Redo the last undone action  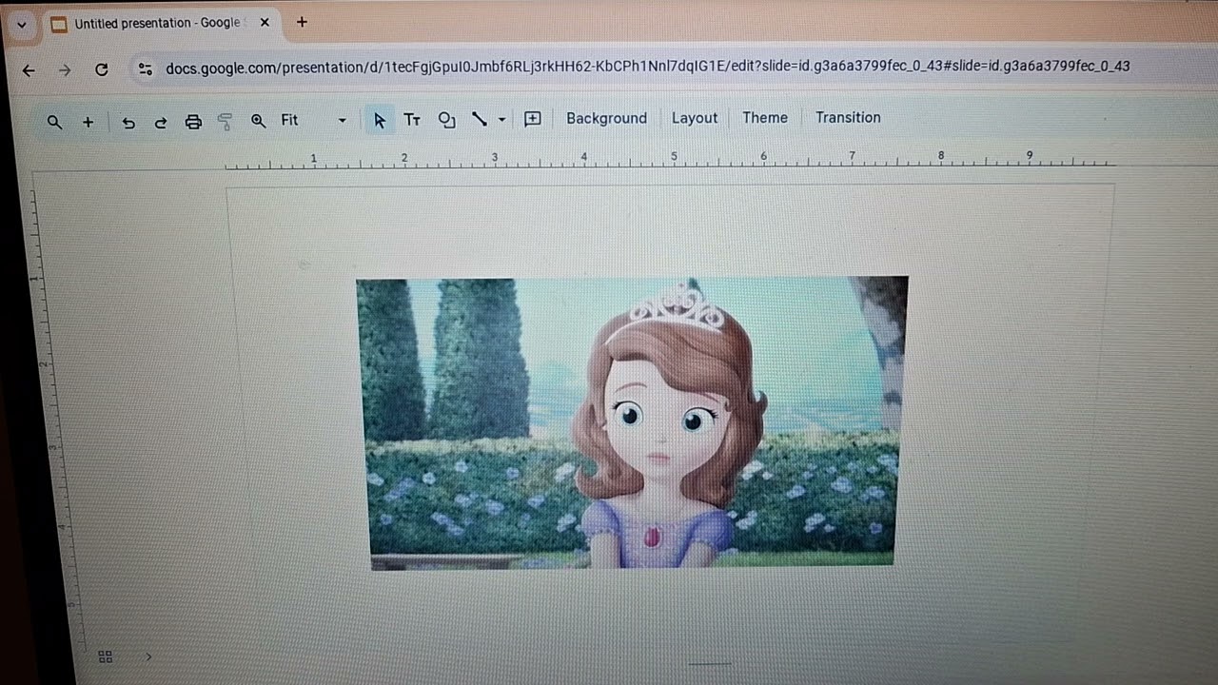[161, 122]
